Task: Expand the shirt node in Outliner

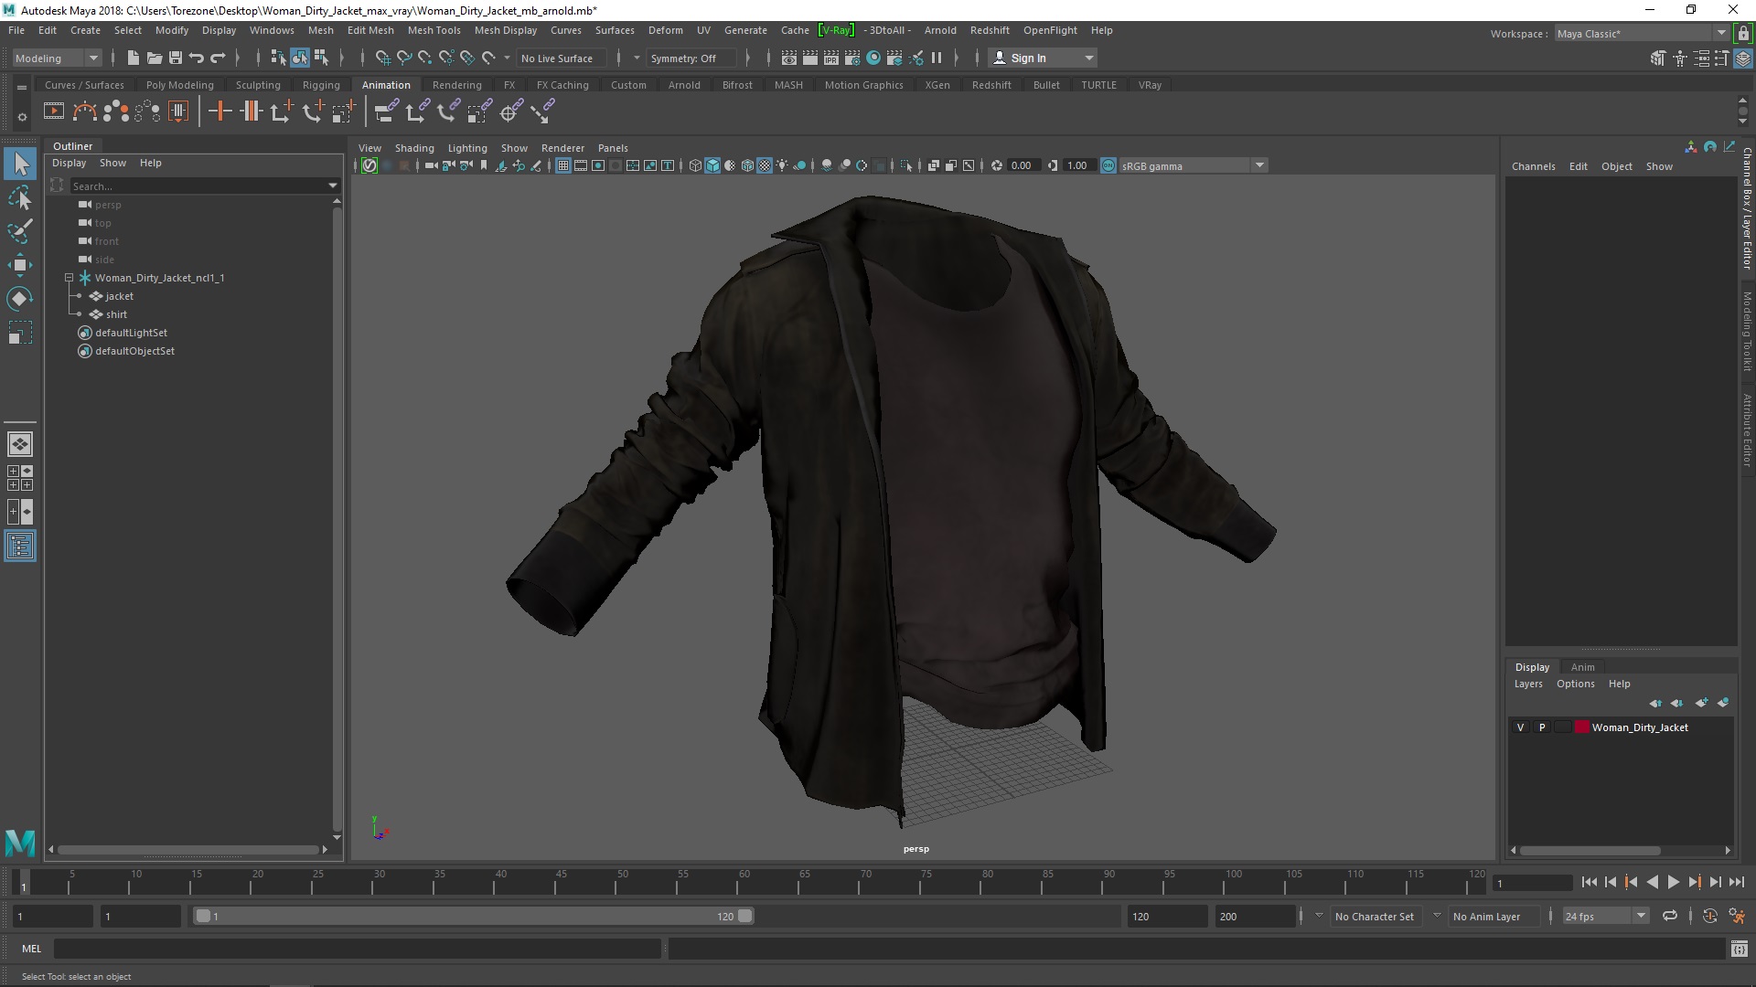Action: tap(82, 314)
